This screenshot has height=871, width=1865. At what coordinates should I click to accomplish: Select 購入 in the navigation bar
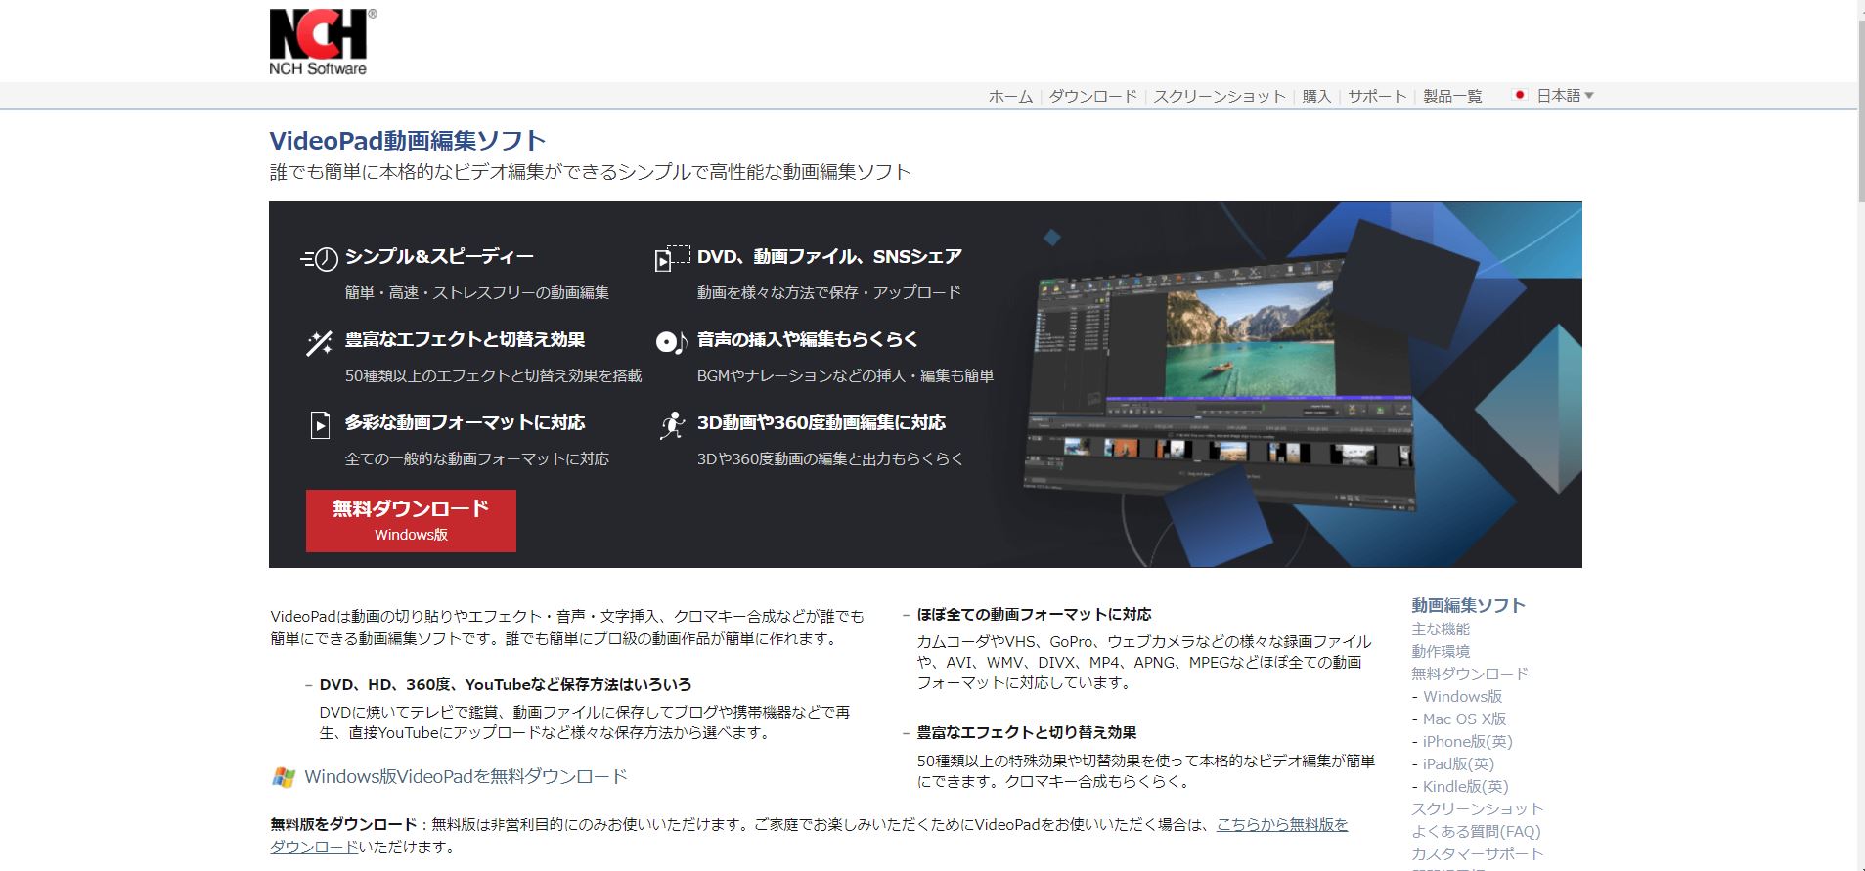pyautogui.click(x=1316, y=96)
